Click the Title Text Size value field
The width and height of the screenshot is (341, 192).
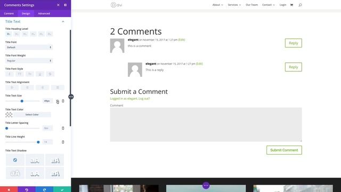47,101
